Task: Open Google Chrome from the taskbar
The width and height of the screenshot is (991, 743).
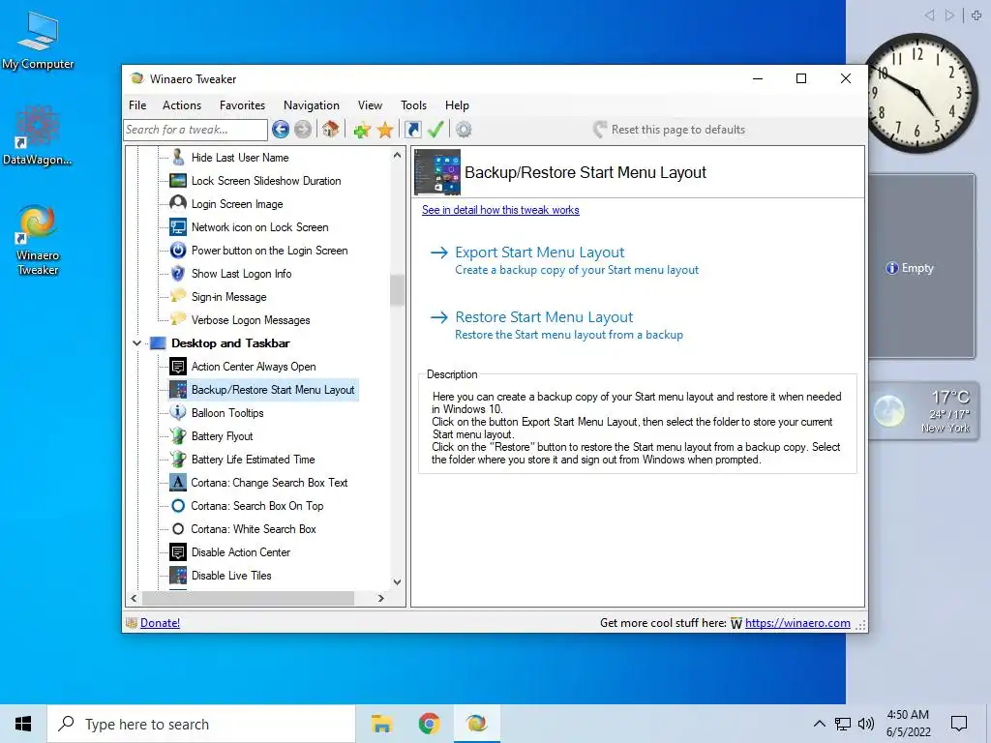Action: [429, 724]
